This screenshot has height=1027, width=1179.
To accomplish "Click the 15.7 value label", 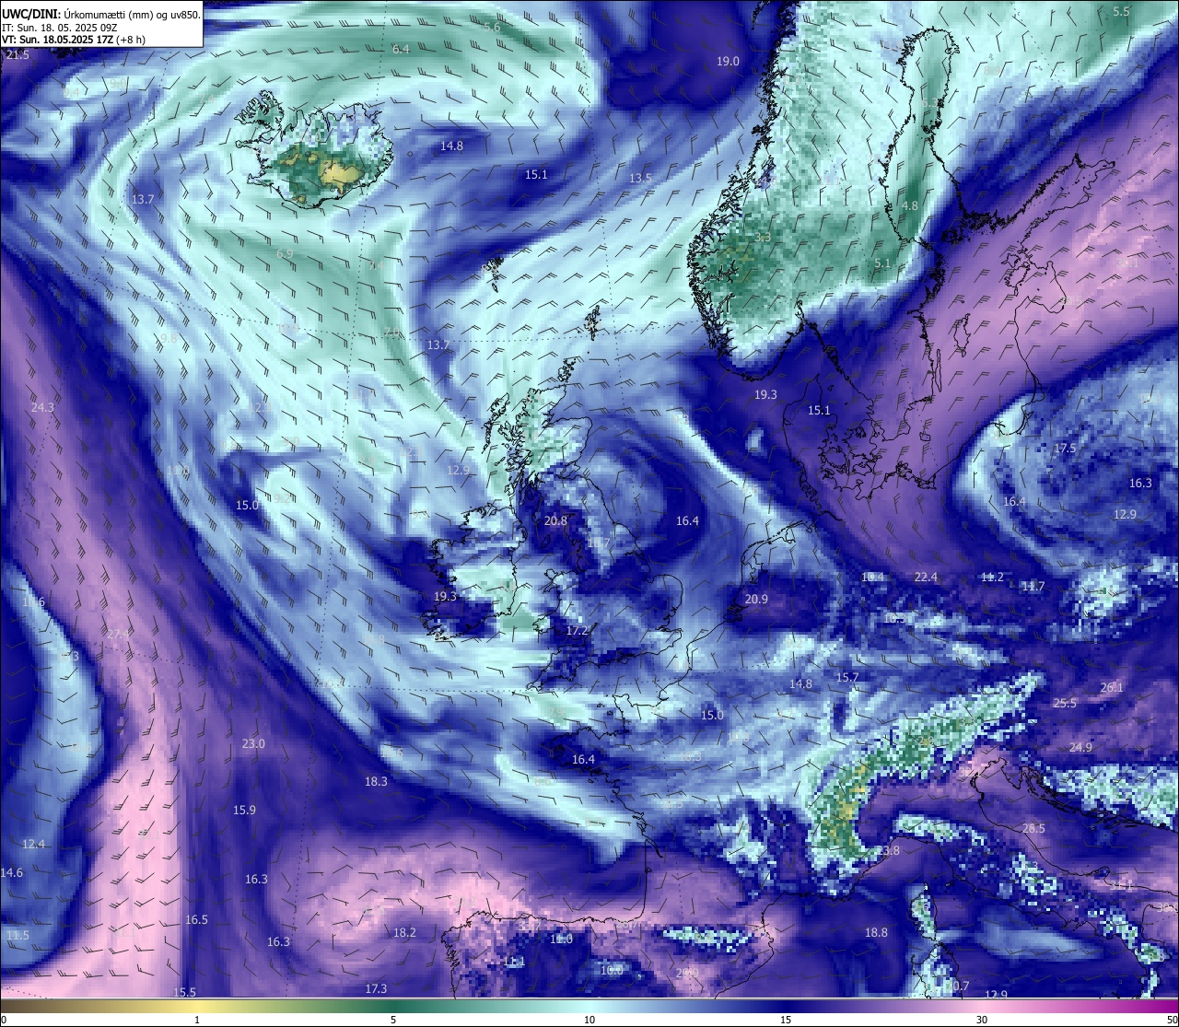I will tap(846, 677).
